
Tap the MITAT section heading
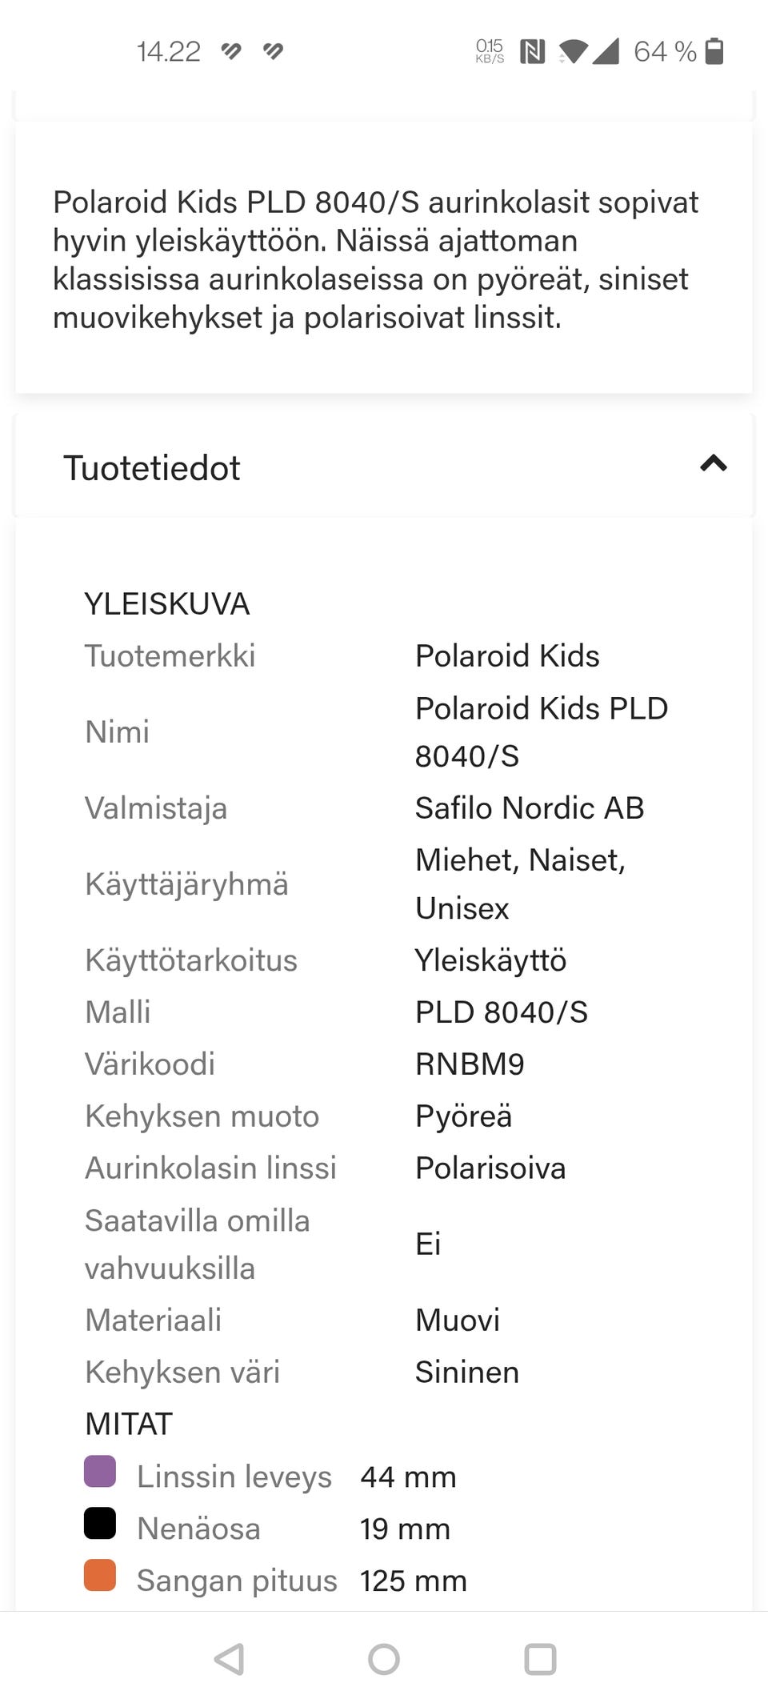click(129, 1425)
